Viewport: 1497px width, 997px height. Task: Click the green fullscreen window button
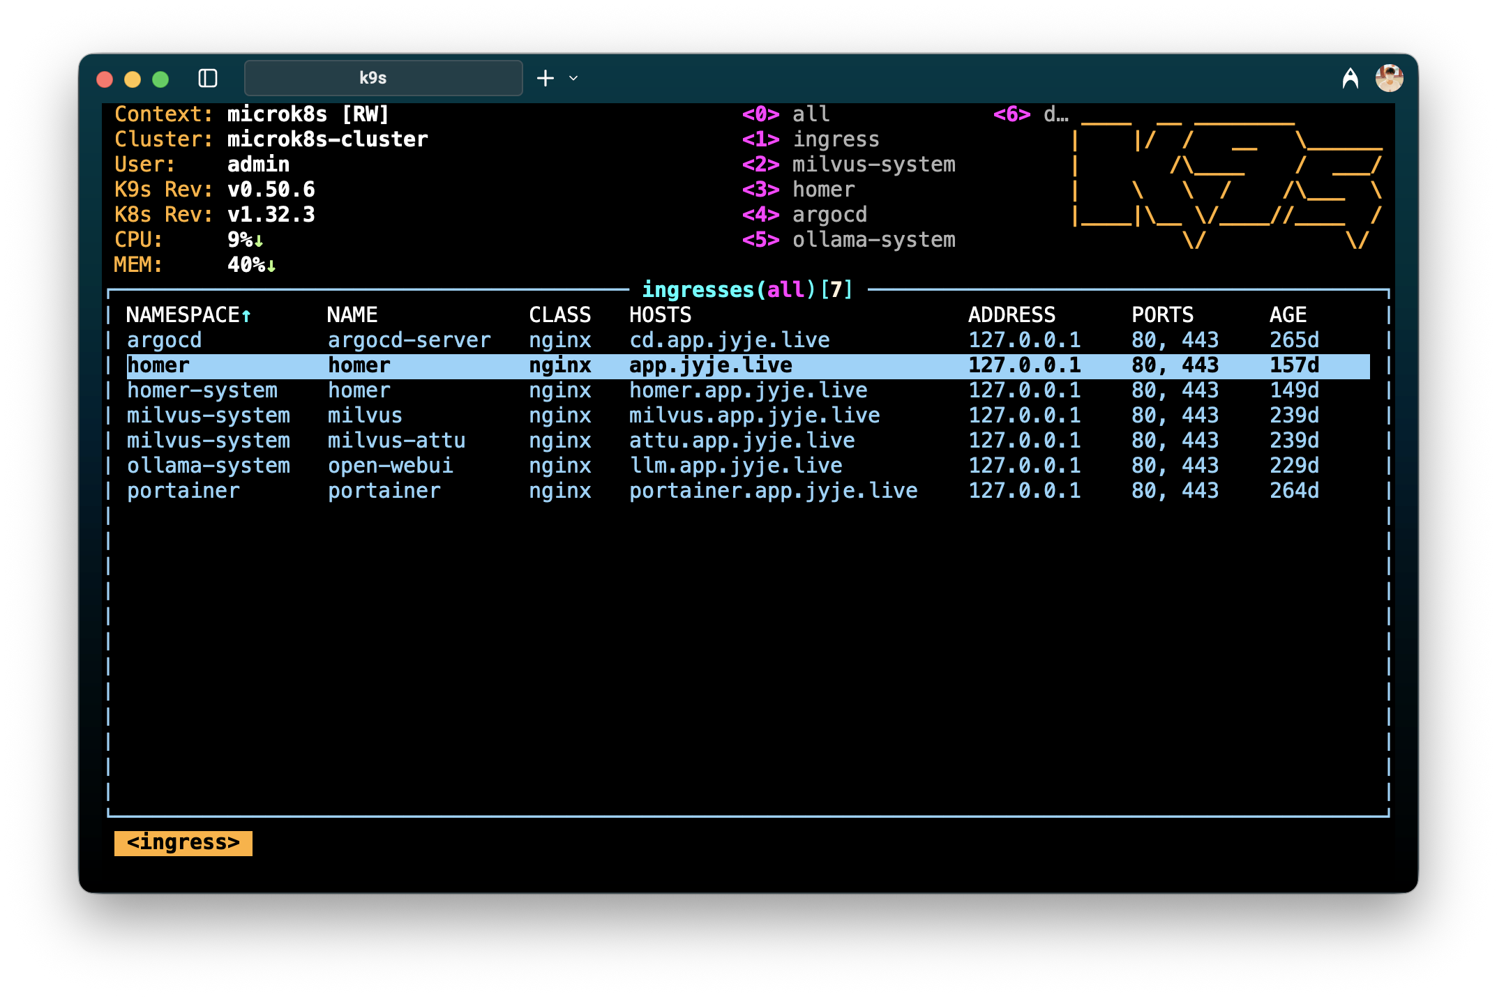160,79
